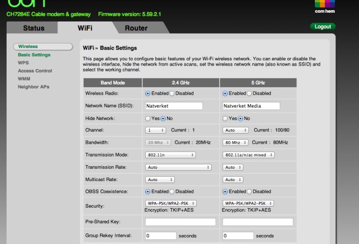
Task: Open the 5 GHz Multicast Rate dropdown
Action: [x=233, y=180]
